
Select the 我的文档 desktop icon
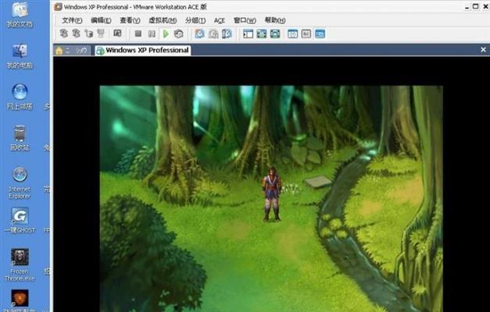tap(20, 15)
